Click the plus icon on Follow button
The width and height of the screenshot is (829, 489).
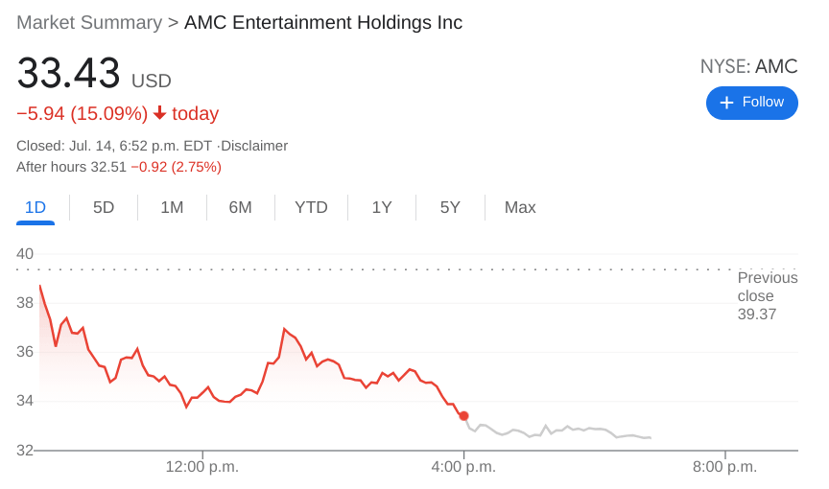click(726, 103)
